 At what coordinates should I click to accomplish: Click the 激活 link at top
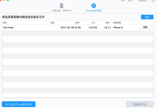pos(130,1)
